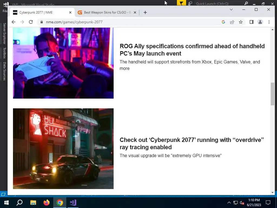
Task: Open the Cyberpunk 2077 overdrive ray tracing headline
Action: tap(192, 144)
